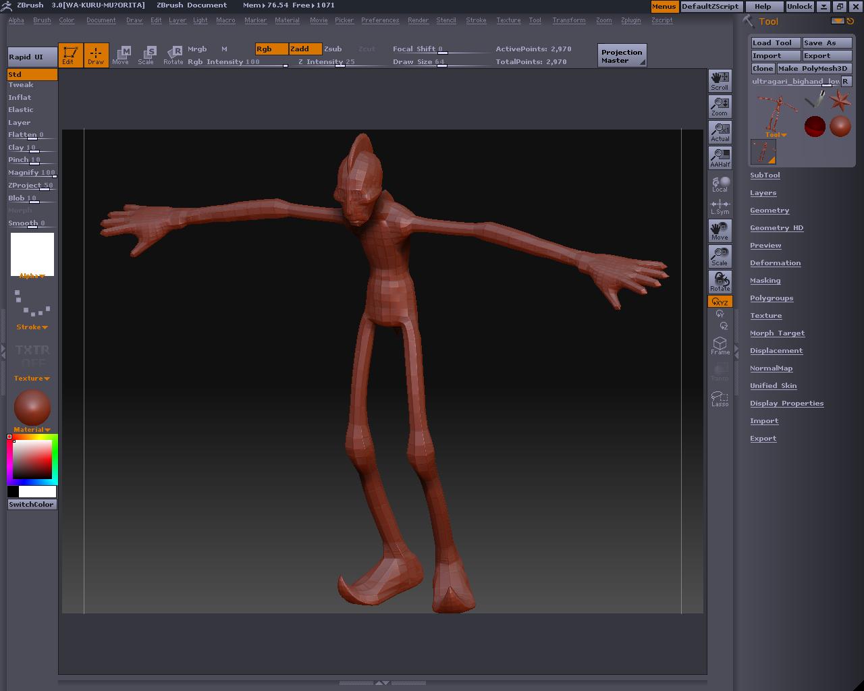Expand the Geometry subpalette

769,211
